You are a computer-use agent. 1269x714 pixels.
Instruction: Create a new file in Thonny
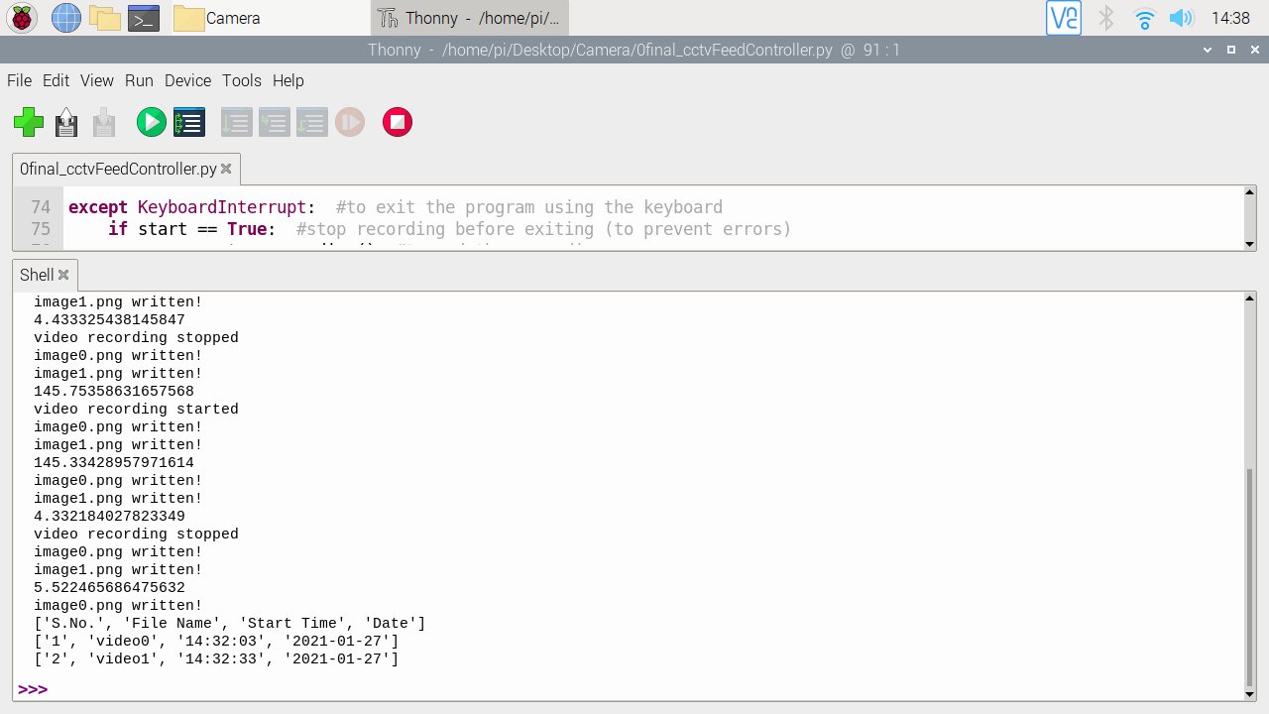[29, 122]
